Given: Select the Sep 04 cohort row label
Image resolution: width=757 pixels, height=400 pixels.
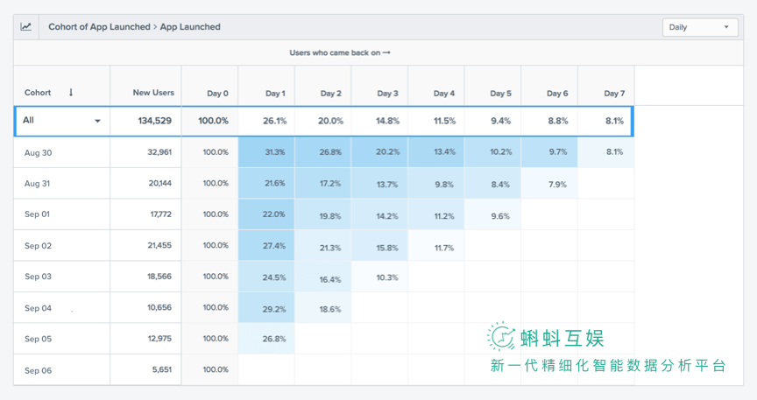Looking at the screenshot, I should 38,308.
